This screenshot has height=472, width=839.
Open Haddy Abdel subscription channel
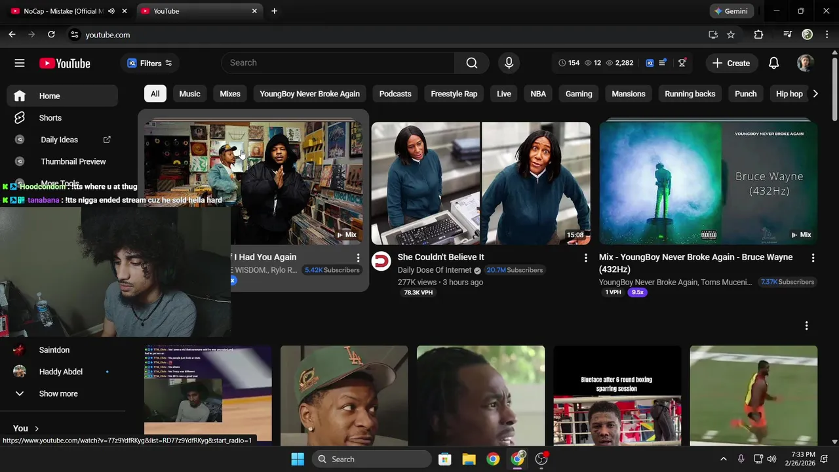(62, 372)
